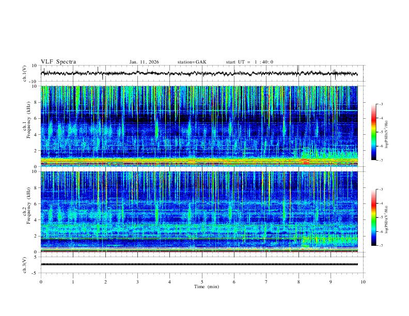
Task: Click the "2" tick on the Time axis
Action: (105, 282)
